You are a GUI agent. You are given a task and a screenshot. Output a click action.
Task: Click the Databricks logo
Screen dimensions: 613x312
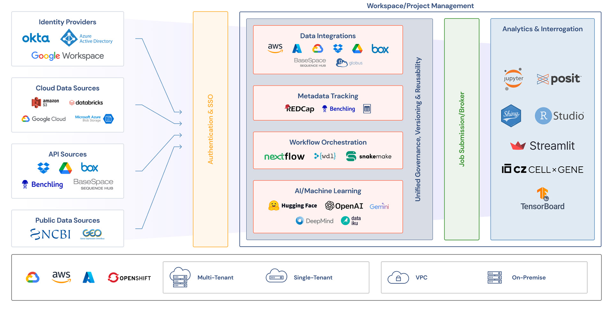point(86,103)
